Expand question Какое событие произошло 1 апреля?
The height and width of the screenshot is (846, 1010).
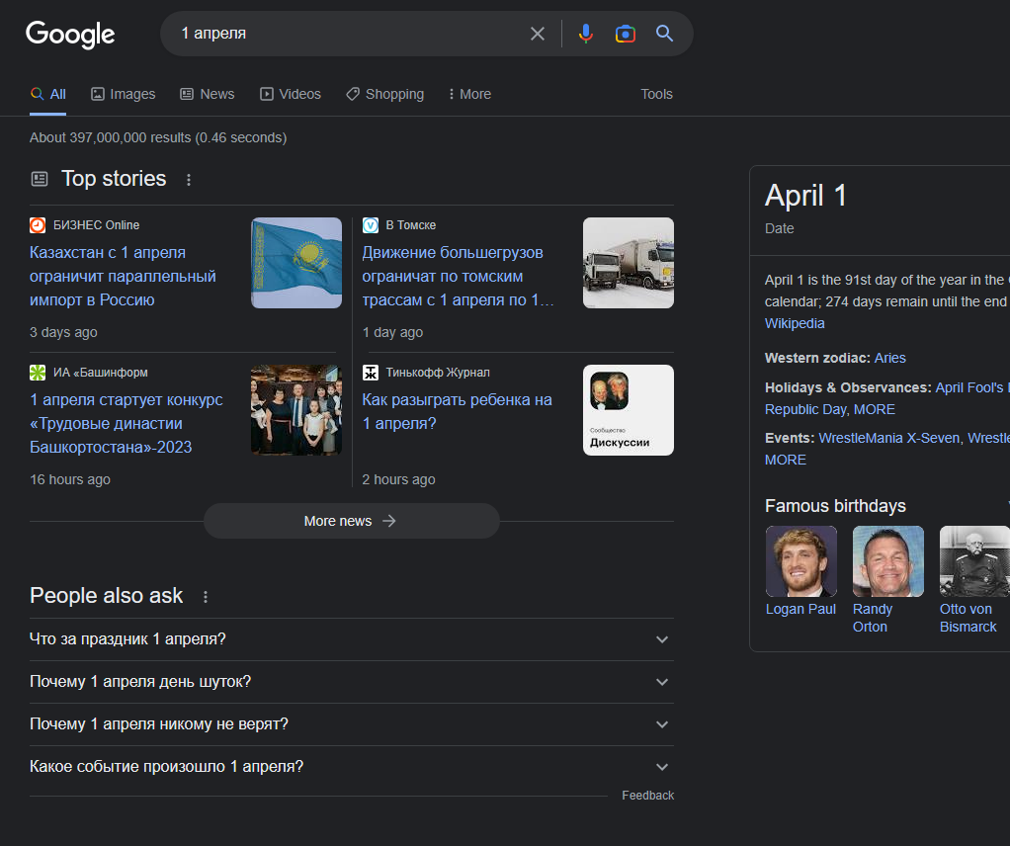click(x=352, y=767)
